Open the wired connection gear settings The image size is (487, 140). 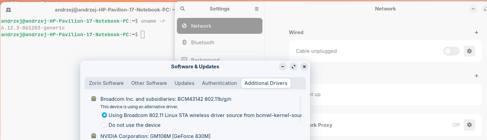click(469, 51)
